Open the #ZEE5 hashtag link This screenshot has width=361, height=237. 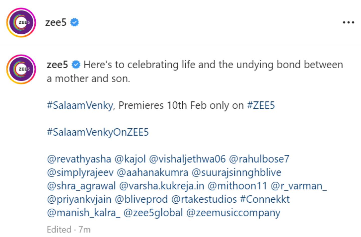[261, 105]
